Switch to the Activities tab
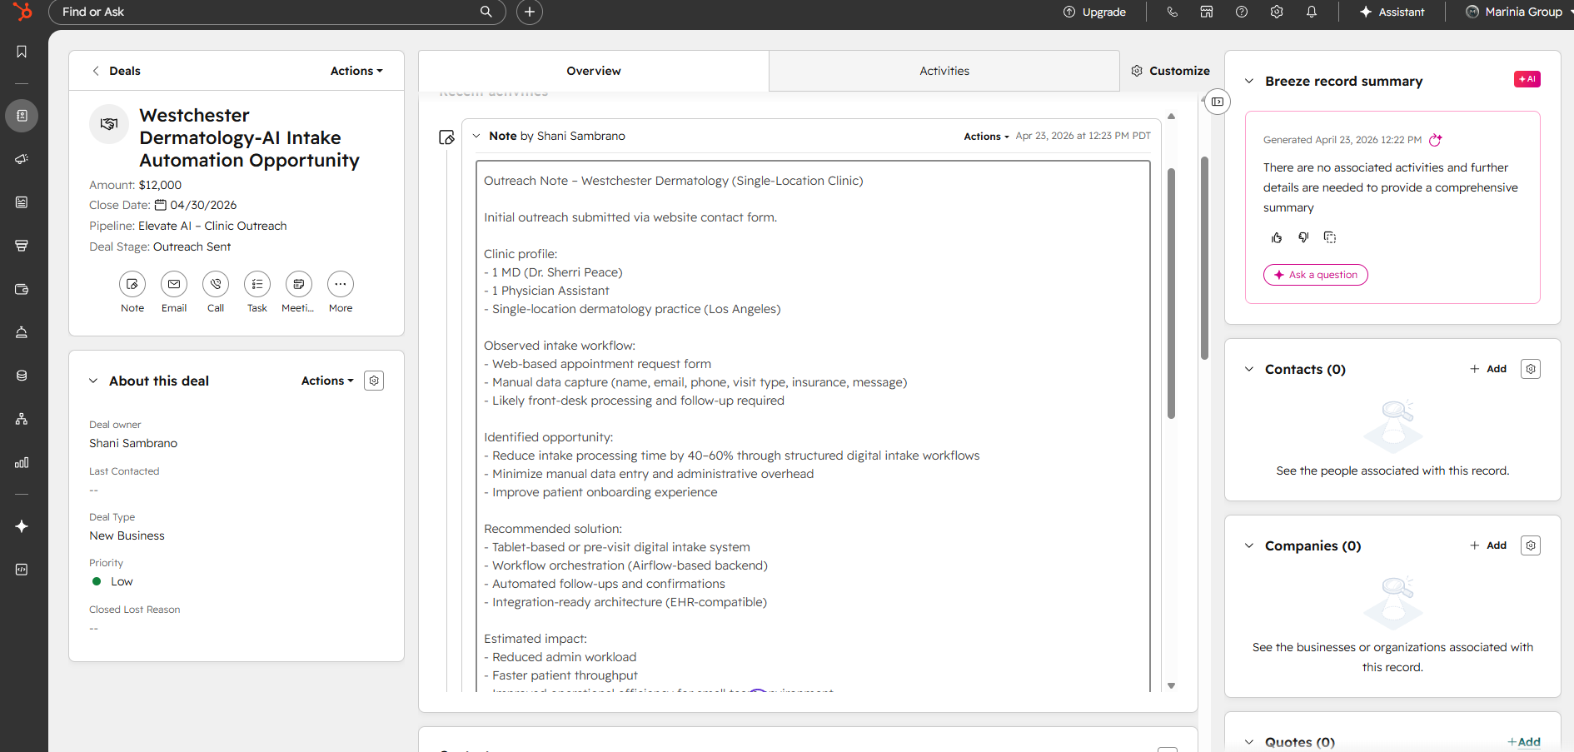The width and height of the screenshot is (1574, 752). (944, 71)
